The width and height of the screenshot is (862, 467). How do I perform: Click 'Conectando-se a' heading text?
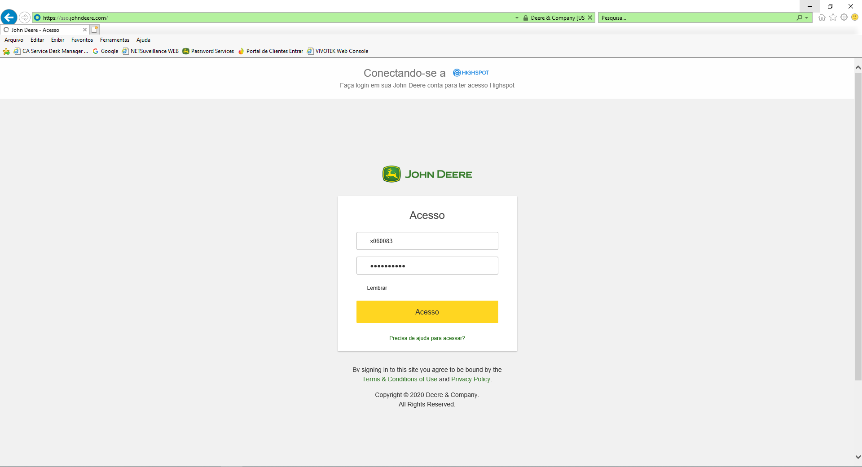point(405,73)
